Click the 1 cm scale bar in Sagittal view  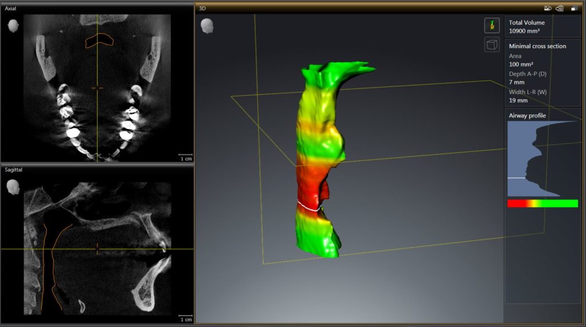(186, 318)
